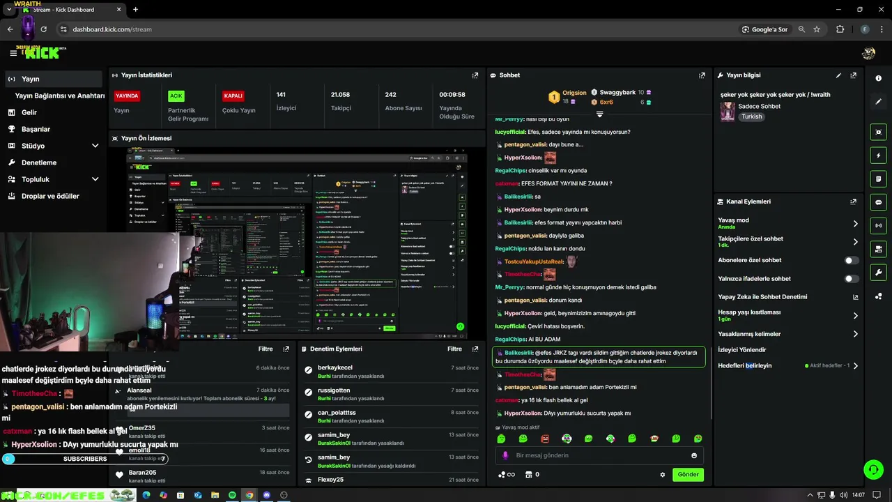Send the chat message with Gönder
Image resolution: width=892 pixels, height=502 pixels.
688,475
